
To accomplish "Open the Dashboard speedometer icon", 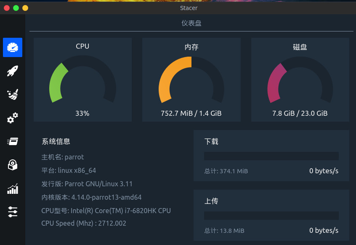I will 13,47.
